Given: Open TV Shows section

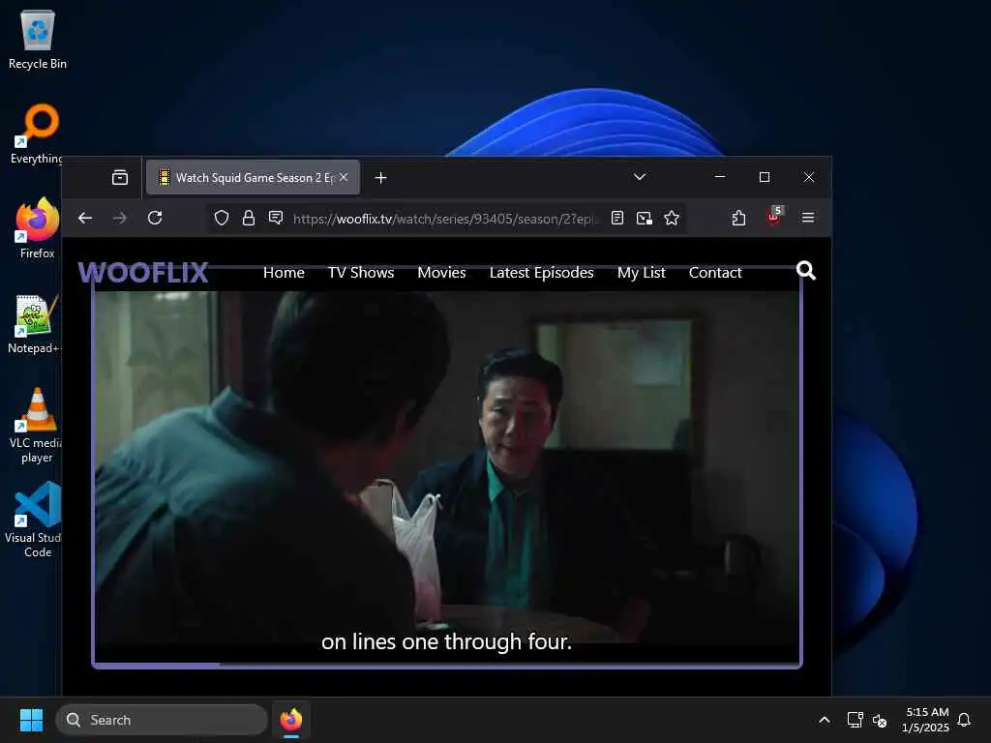Looking at the screenshot, I should click(361, 272).
